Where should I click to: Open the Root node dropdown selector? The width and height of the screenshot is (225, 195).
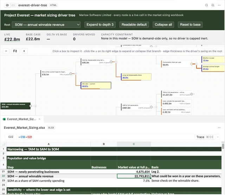coord(46,25)
